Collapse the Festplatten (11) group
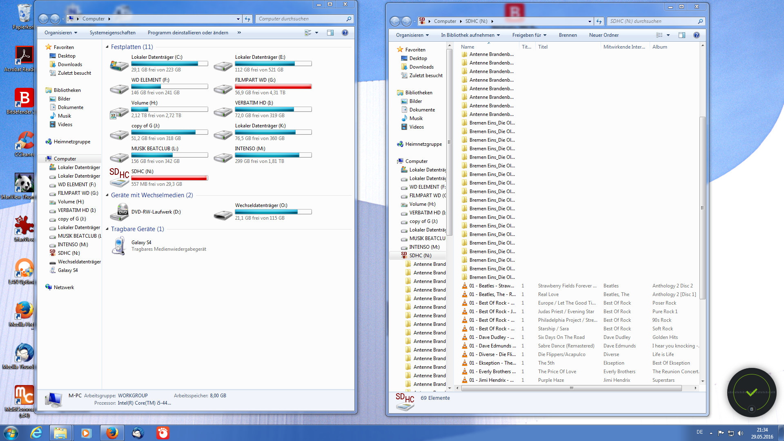The image size is (784, 441). click(107, 47)
